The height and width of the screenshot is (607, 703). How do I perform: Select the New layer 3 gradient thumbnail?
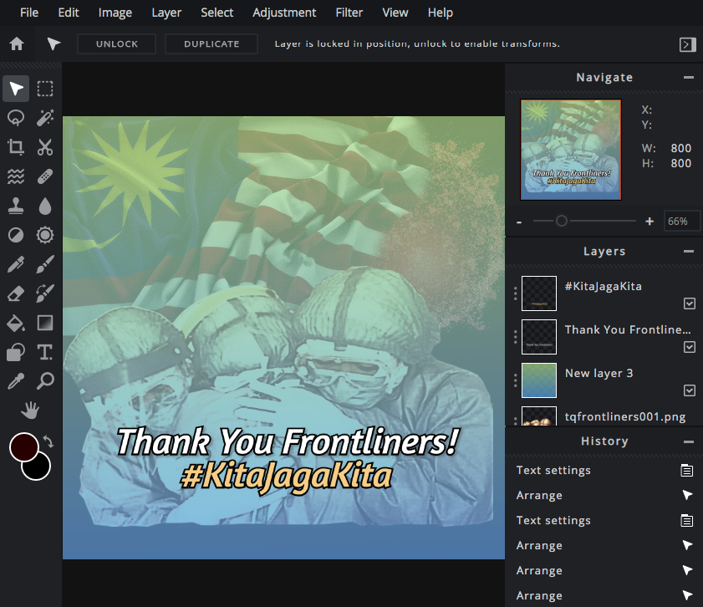[x=539, y=380]
